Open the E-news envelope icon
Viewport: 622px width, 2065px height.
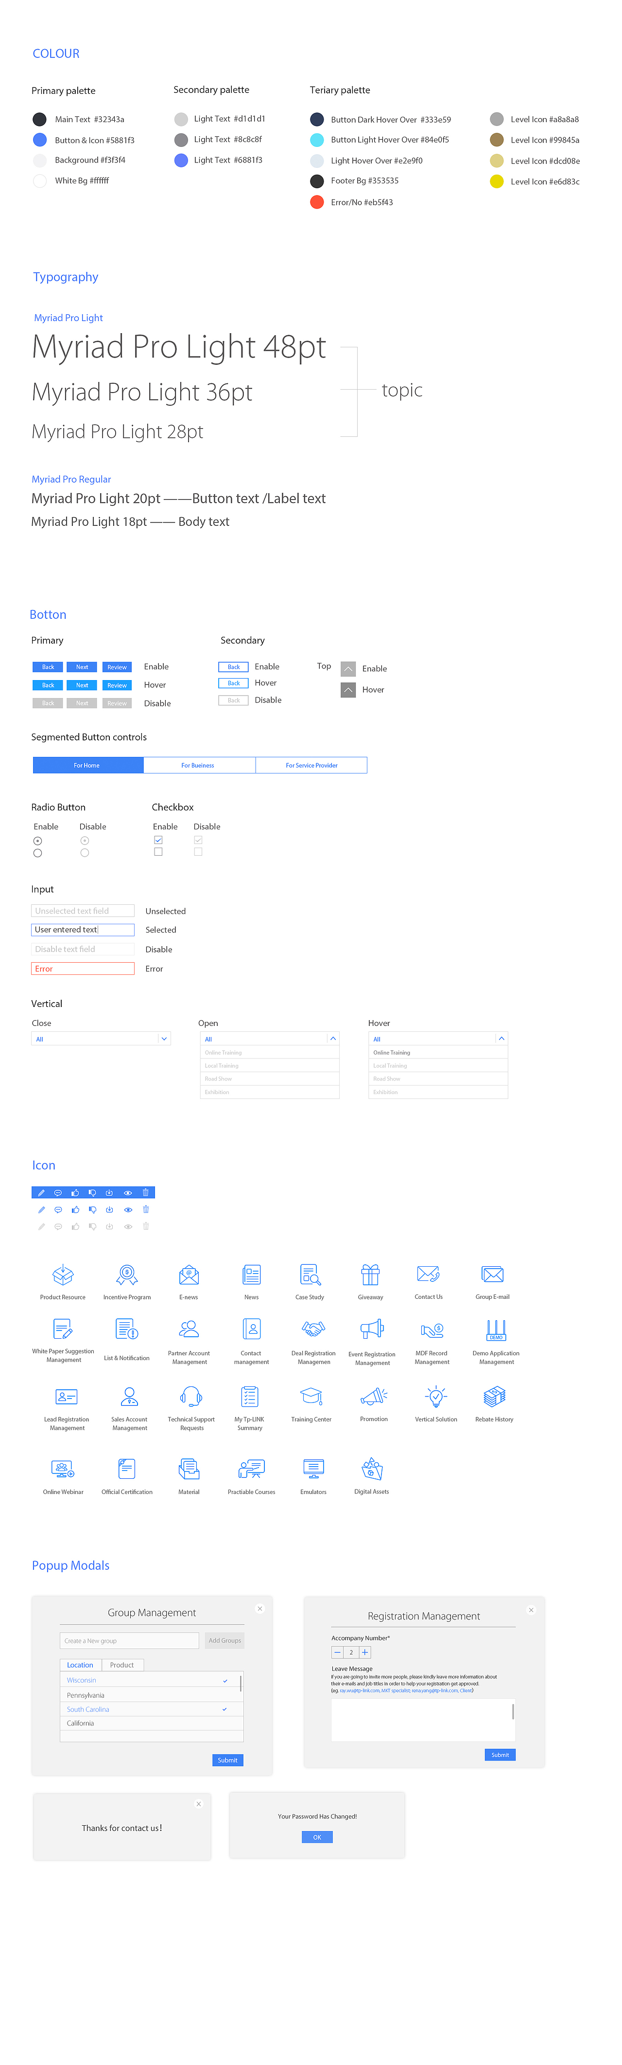[x=189, y=1275]
